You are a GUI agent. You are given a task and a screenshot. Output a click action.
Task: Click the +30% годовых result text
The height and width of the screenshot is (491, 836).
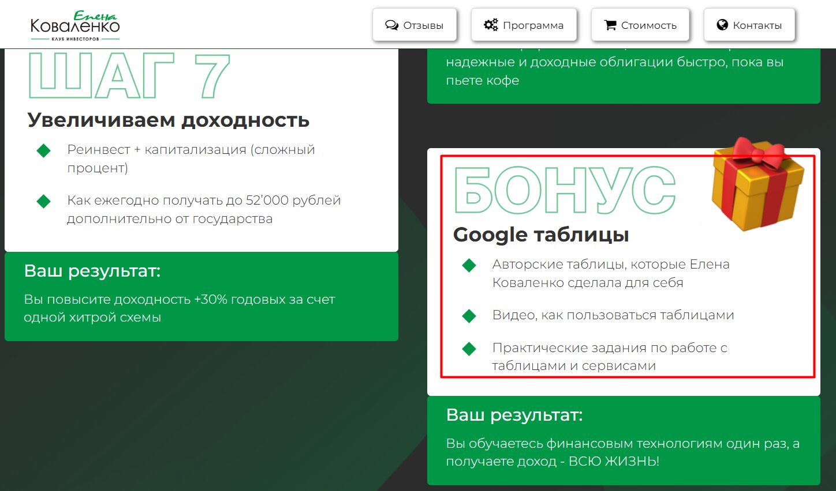tap(179, 308)
